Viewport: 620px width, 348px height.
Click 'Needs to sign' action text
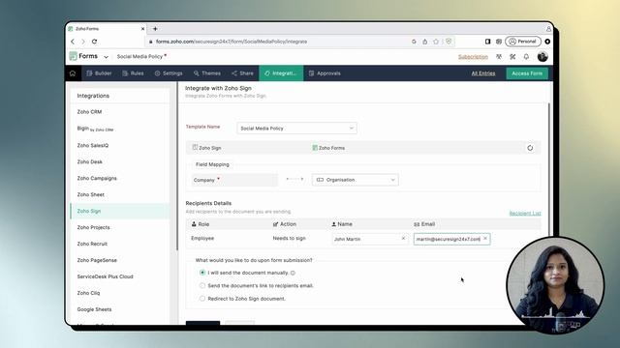pyautogui.click(x=289, y=239)
